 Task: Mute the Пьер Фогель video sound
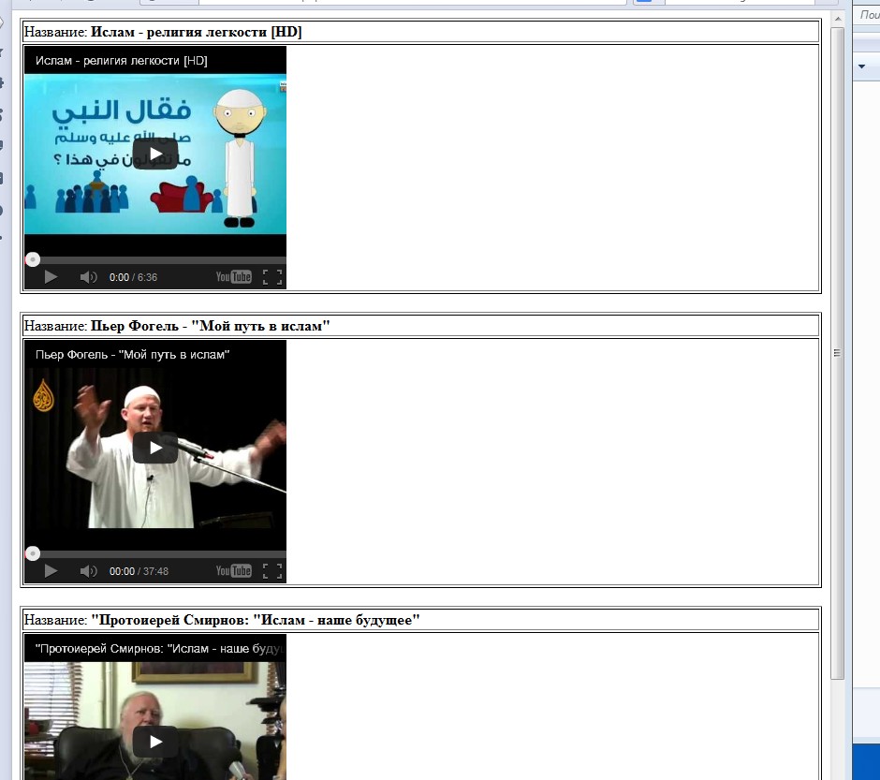pos(88,571)
